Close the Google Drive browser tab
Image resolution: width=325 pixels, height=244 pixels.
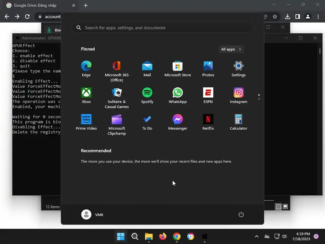coord(74,5)
